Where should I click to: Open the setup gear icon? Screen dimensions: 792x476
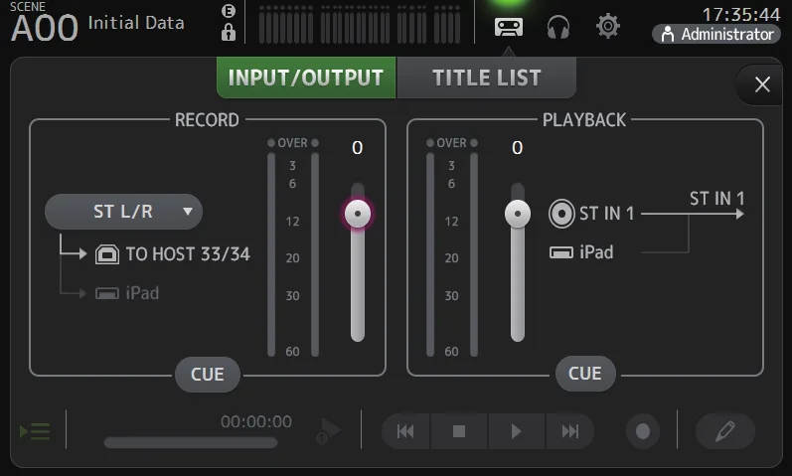(x=607, y=26)
